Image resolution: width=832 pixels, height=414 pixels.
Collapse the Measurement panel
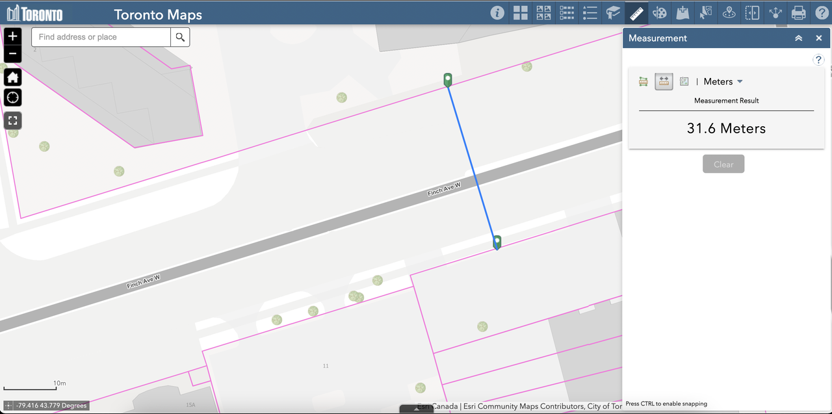tap(798, 38)
